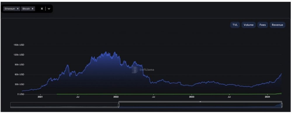
Task: Enable the Revenue metric
Action: pos(277,25)
